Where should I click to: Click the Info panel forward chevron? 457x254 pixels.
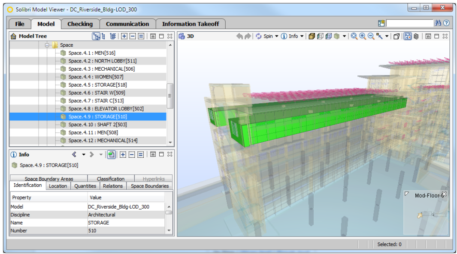[x=91, y=154]
